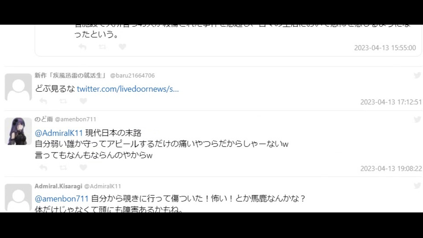Retweet the @amenbon711 tweet
The width and height of the screenshot is (423, 238).
tap(63, 167)
